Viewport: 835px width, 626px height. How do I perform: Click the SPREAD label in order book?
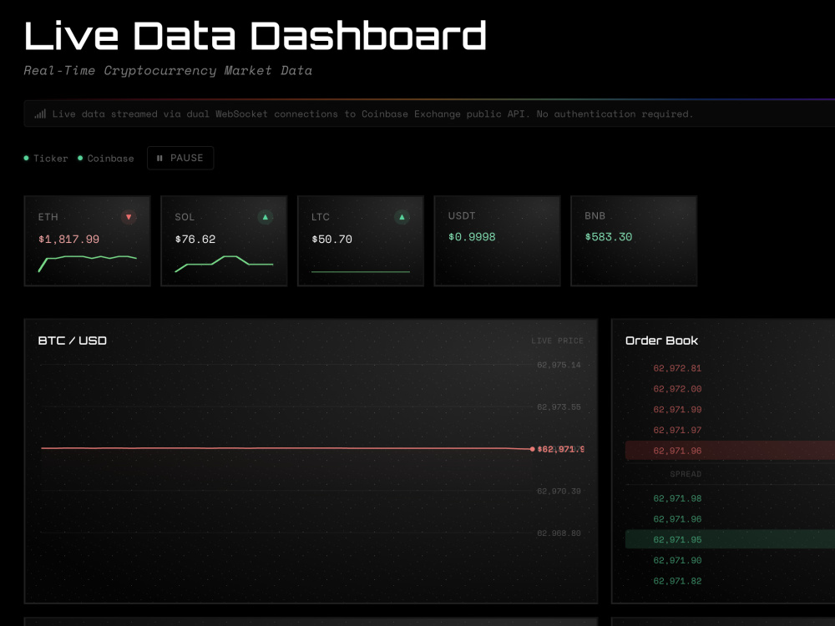686,474
